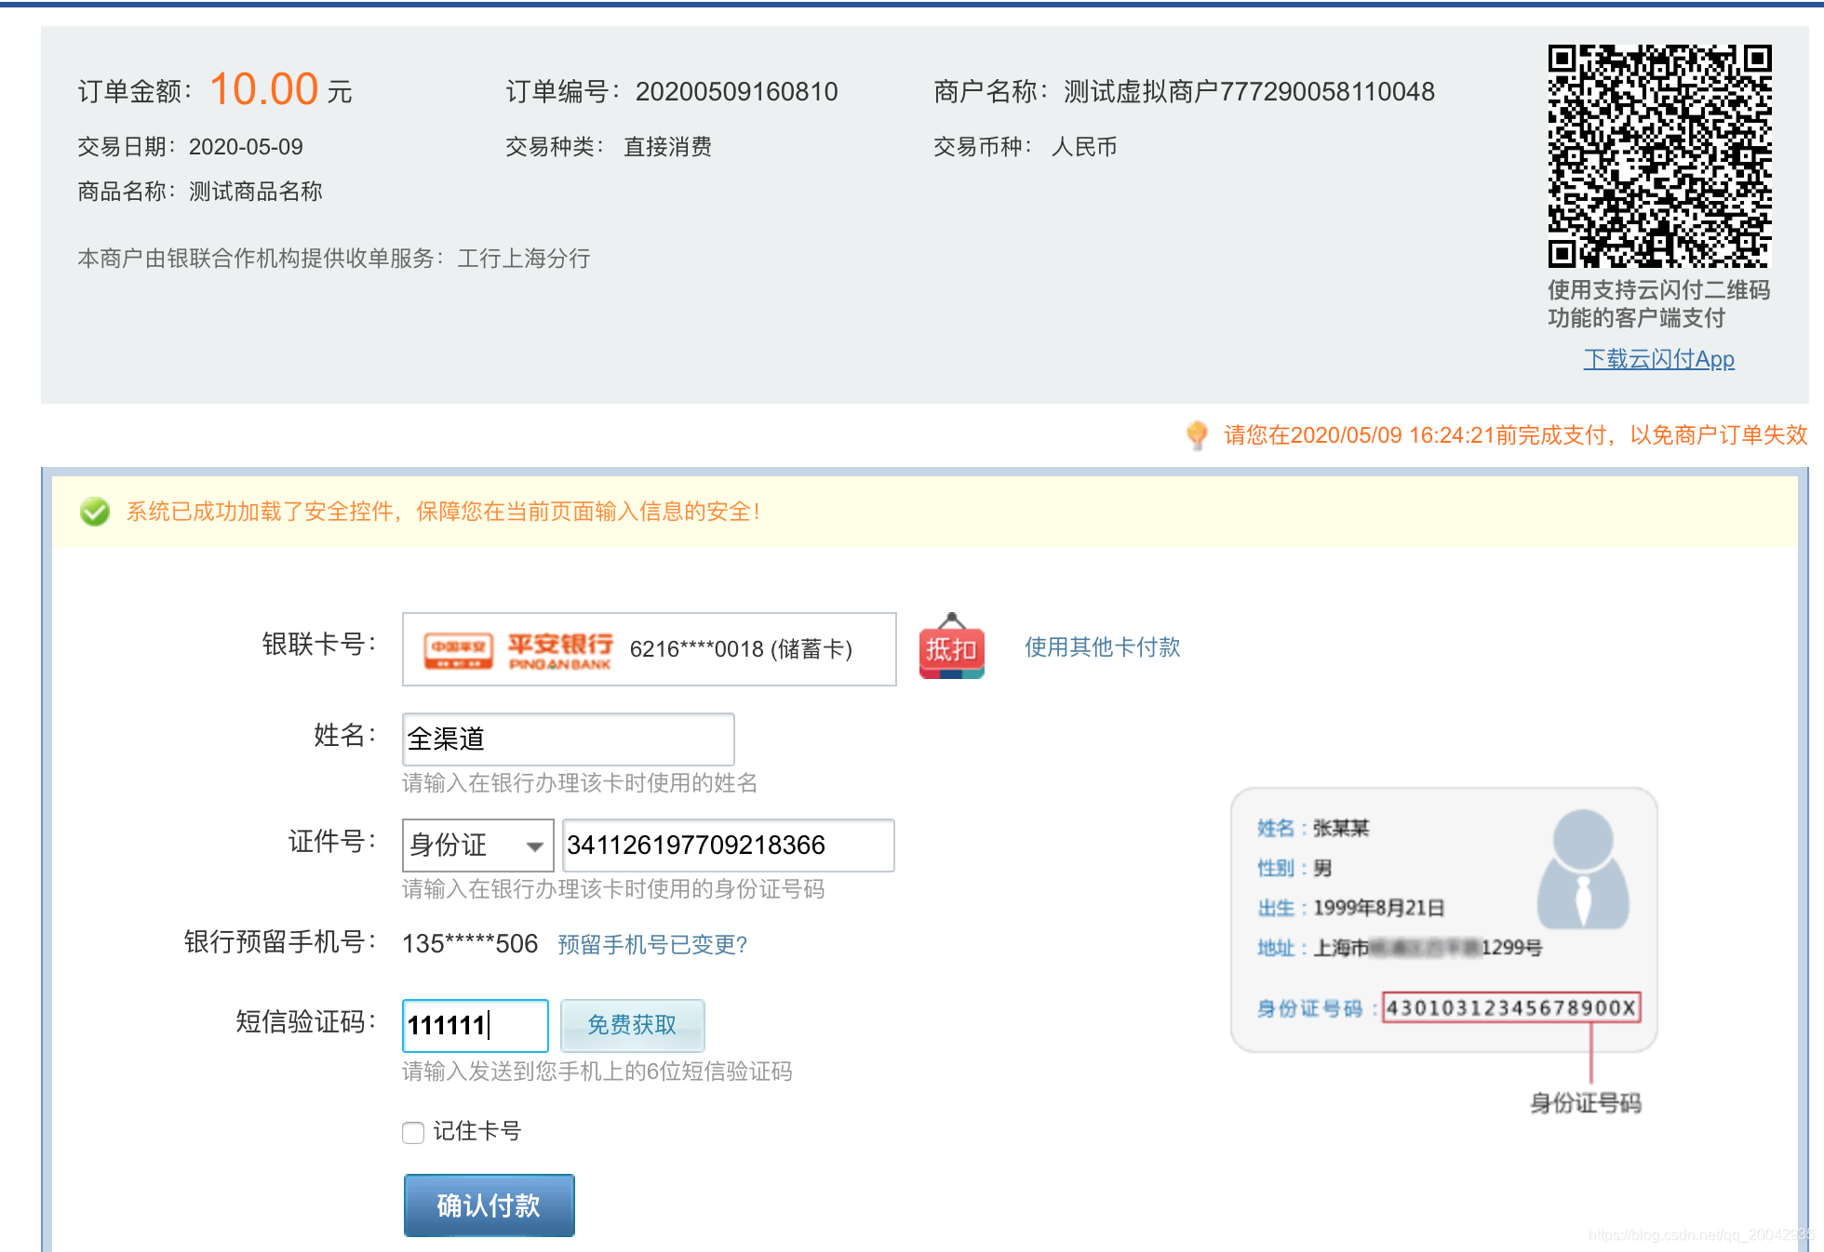Image resolution: width=1824 pixels, height=1252 pixels.
Task: Click the ID number input field
Action: [x=728, y=846]
